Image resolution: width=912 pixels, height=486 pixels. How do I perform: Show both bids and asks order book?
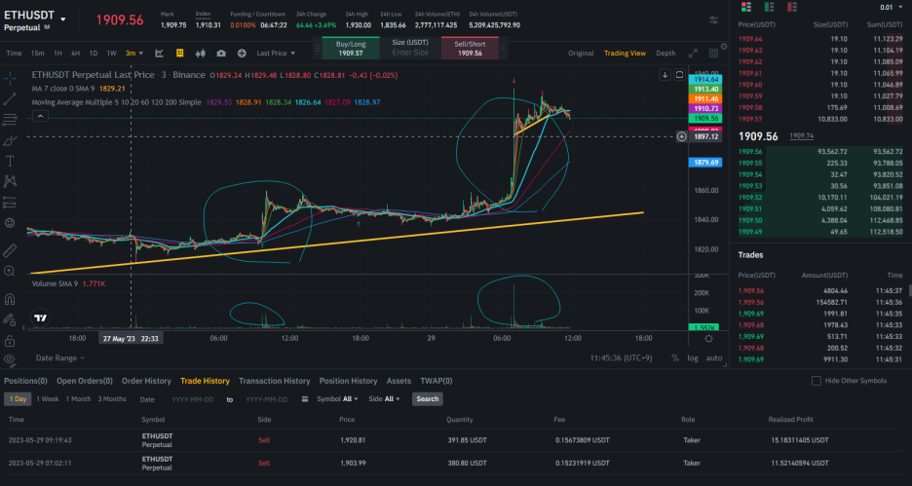tap(745, 7)
